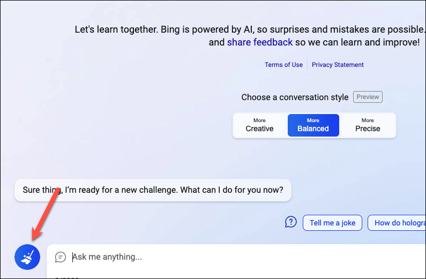
Task: Select More Balanced conversation style
Action: [x=313, y=125]
